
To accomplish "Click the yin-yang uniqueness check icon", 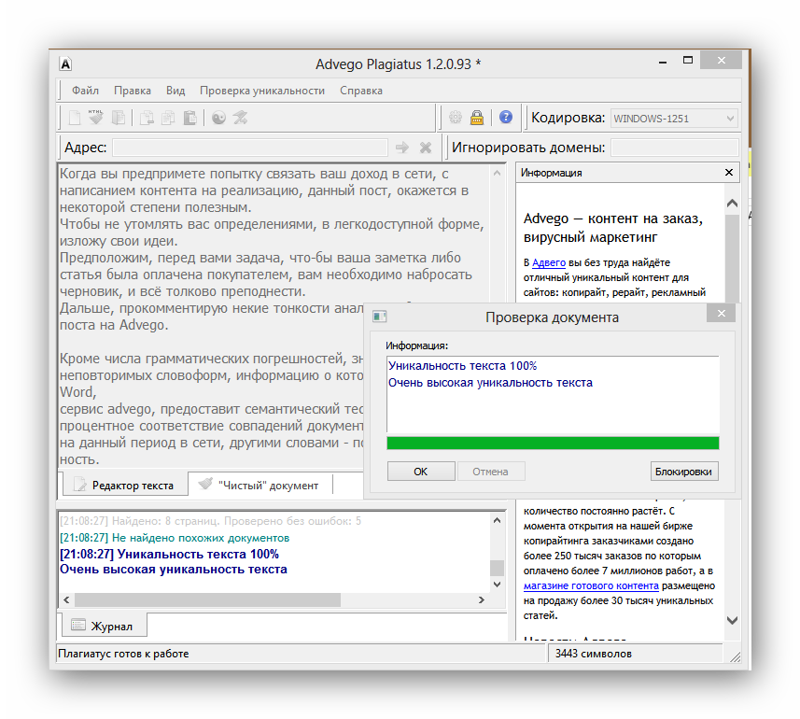I will pyautogui.click(x=218, y=118).
